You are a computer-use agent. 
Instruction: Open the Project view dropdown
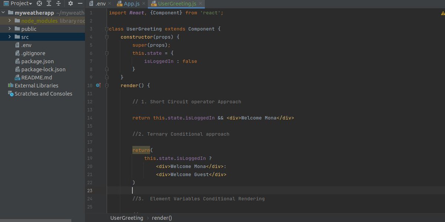18,4
